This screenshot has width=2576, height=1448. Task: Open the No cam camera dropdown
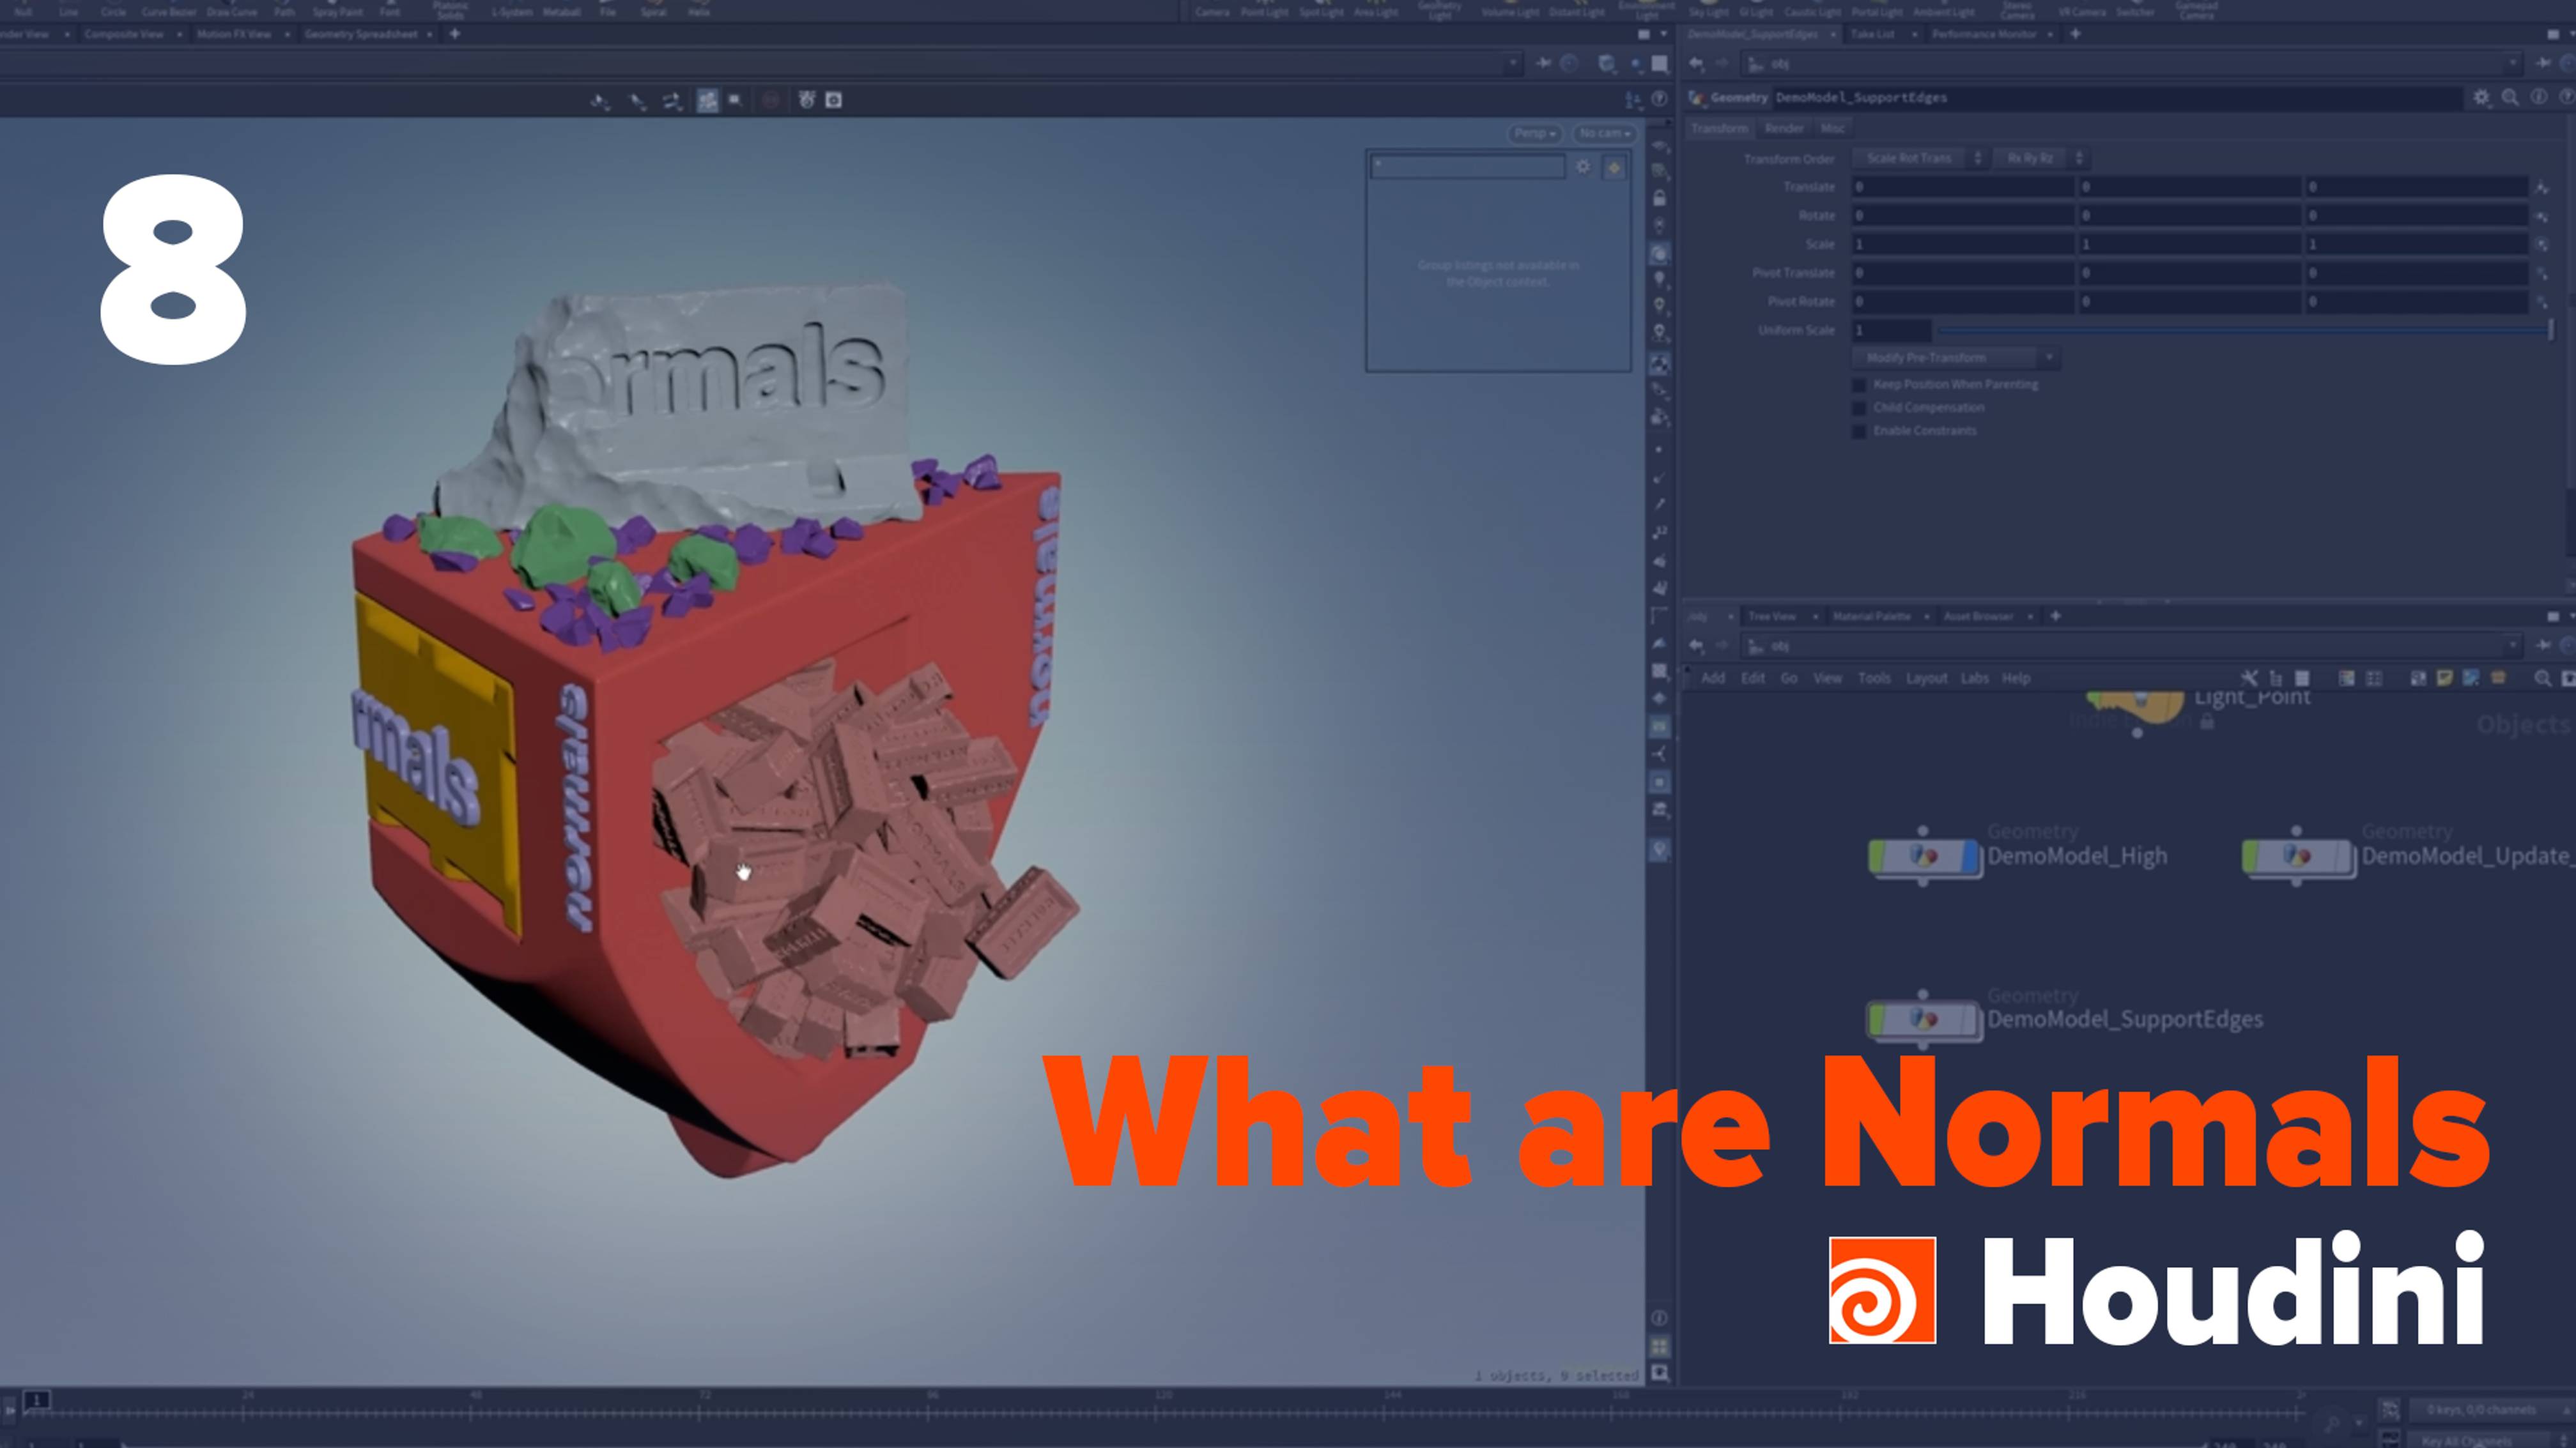[x=1605, y=133]
